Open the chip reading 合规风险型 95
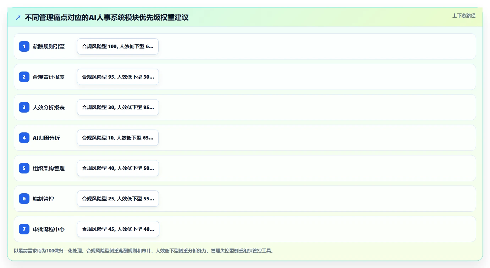 [x=118, y=77]
